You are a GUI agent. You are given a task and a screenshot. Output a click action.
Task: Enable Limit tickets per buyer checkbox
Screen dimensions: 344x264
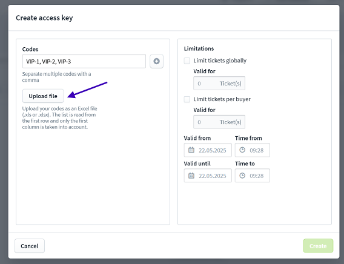tap(187, 99)
